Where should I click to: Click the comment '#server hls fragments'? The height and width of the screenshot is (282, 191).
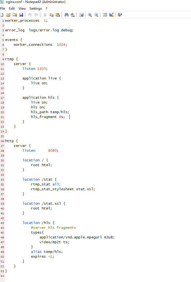pos(53,227)
